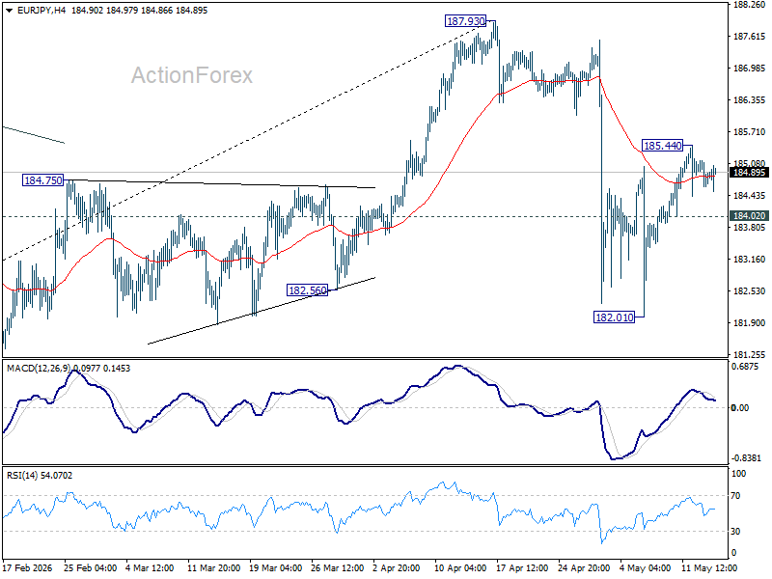The height and width of the screenshot is (579, 772).
Task: Click the RSI 70 overbought level label
Action: 735,496
